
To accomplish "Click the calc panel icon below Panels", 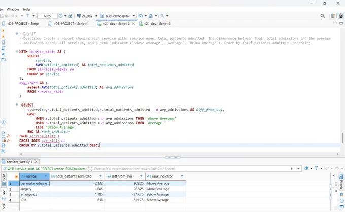I will pyautogui.click(x=341, y=195).
